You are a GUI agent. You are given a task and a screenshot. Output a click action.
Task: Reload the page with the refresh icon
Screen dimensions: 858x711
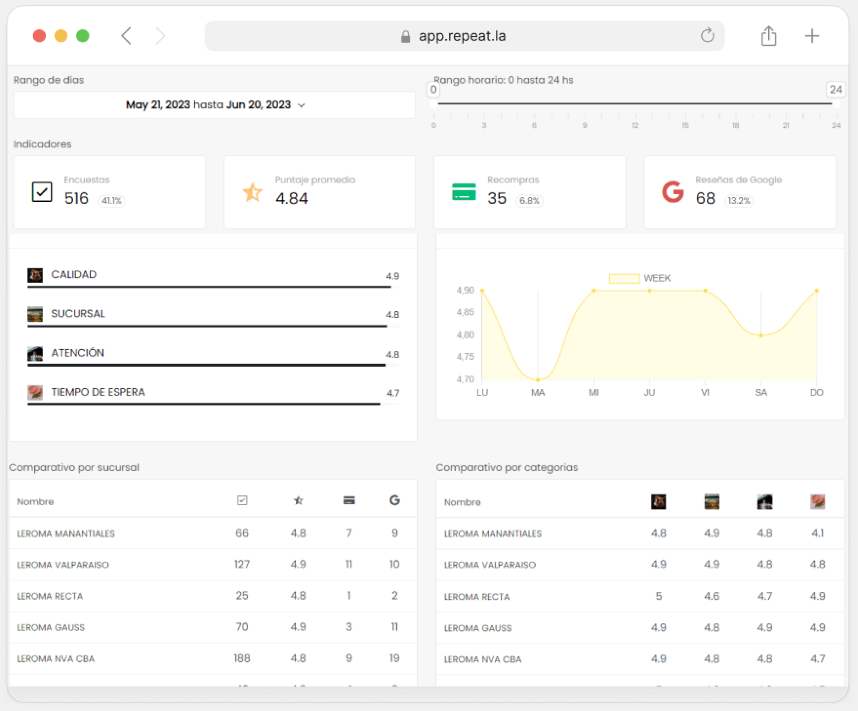coord(707,35)
